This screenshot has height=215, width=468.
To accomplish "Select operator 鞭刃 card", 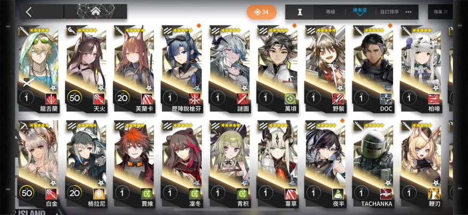I will tap(421, 164).
